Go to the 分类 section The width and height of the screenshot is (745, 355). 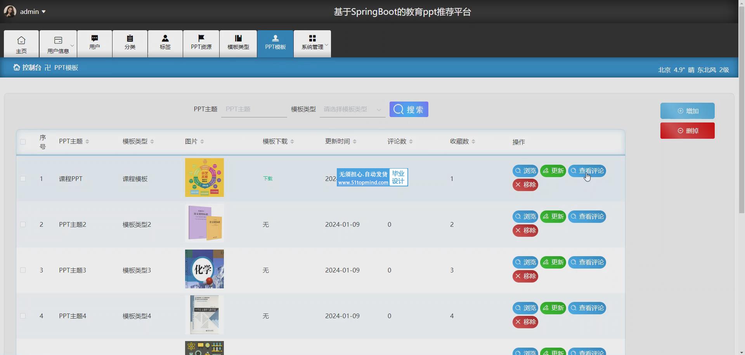[x=130, y=44]
